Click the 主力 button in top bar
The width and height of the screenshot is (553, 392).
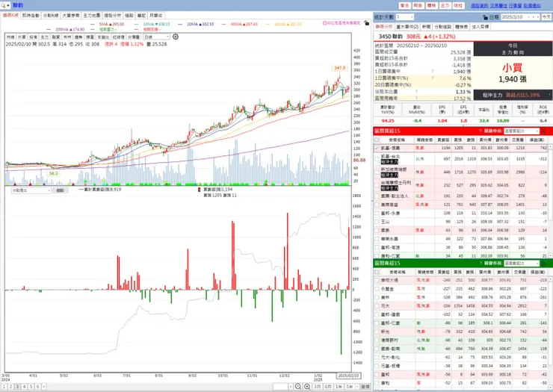click(445, 6)
